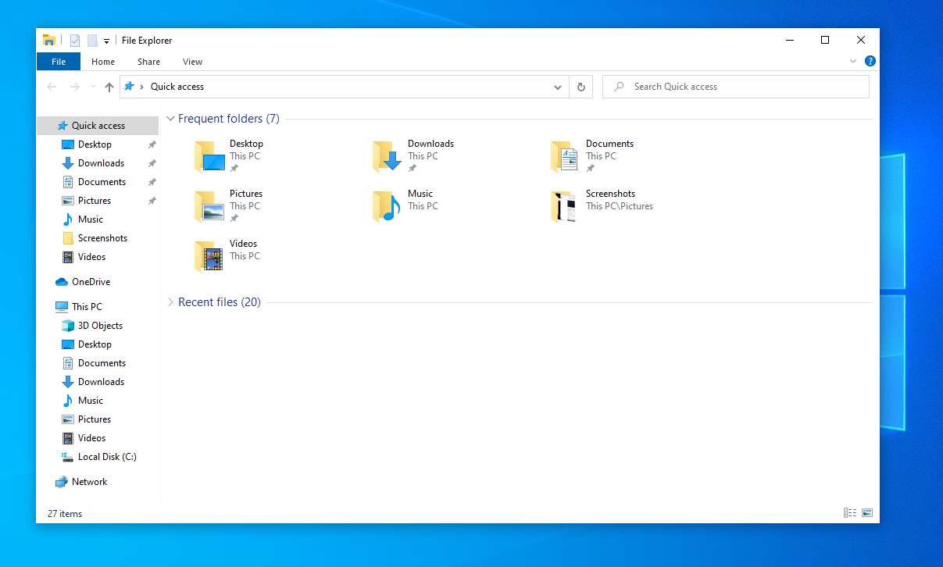The width and height of the screenshot is (943, 567).
Task: Click inside the Search Quick access box
Action: tap(735, 86)
